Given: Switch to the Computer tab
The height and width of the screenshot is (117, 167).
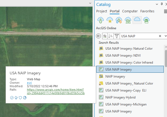Looking at the screenshot, I should pyautogui.click(x=130, y=11).
